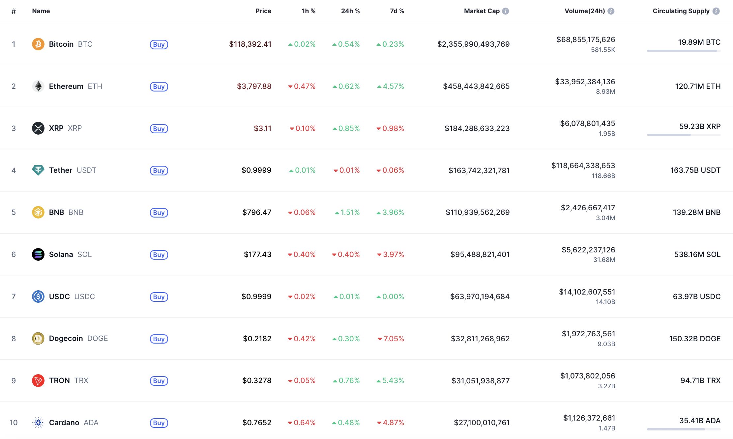Click Bitcoin price $118,392.41
Screen dimensions: 733x439
[x=250, y=44]
